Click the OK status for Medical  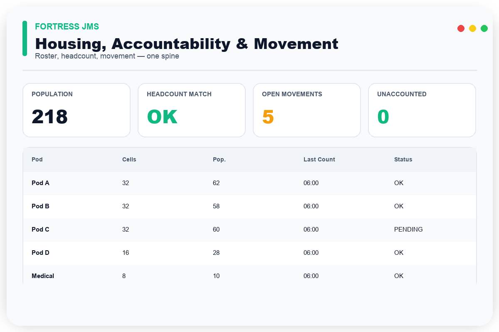point(399,276)
